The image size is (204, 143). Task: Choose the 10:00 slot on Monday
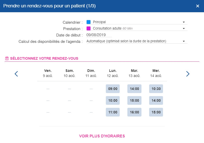coord(113,100)
